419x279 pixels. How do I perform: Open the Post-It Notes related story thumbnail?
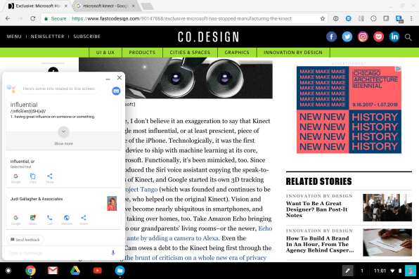coord(387,207)
